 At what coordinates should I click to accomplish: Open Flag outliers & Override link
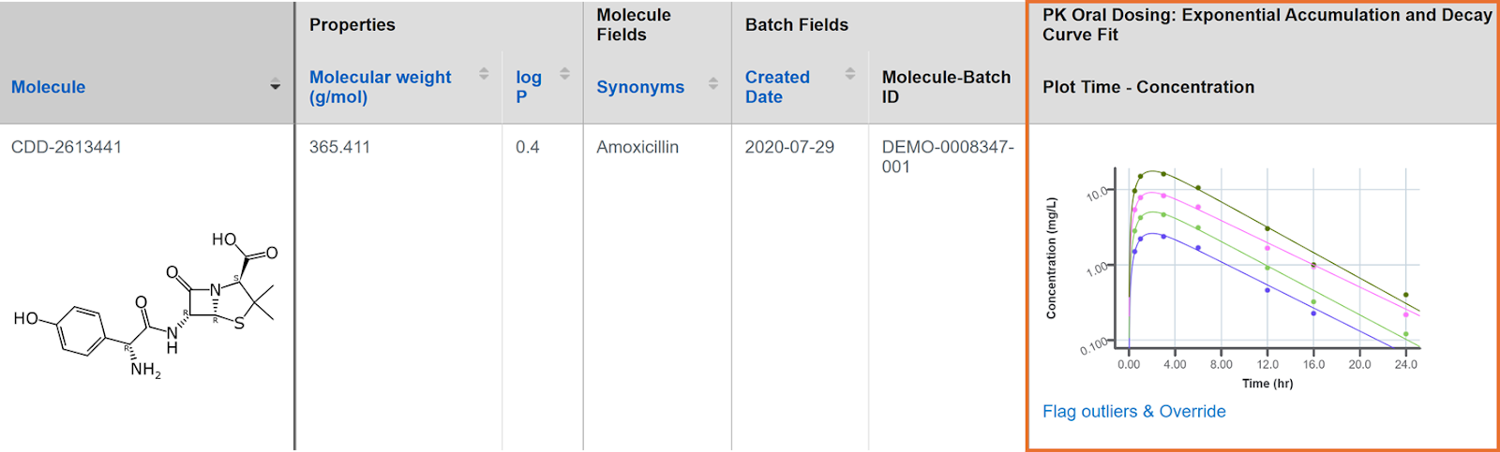(x=1134, y=412)
